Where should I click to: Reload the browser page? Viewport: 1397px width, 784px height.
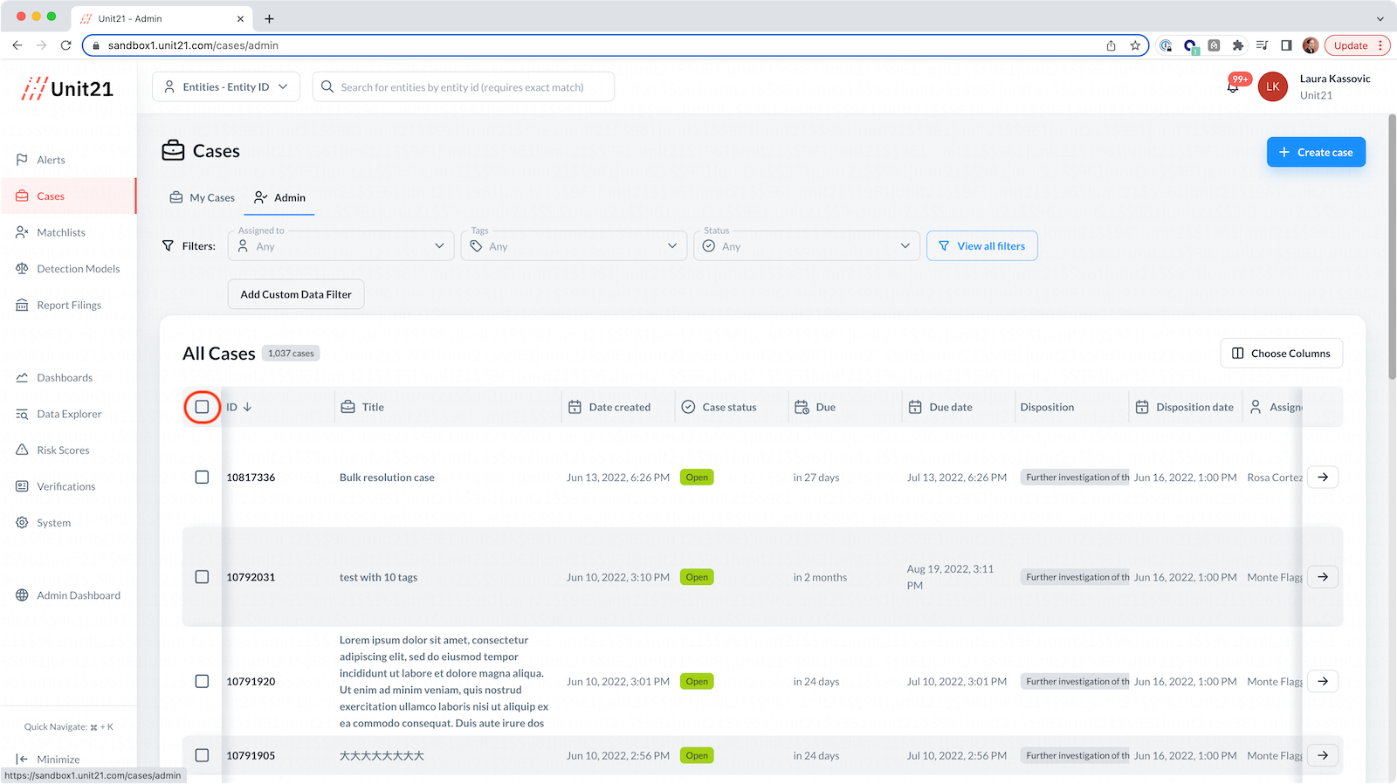65,45
